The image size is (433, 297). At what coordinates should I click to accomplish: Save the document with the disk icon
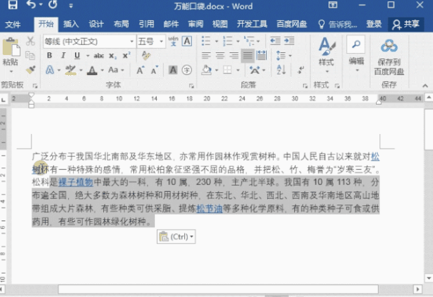point(13,5)
